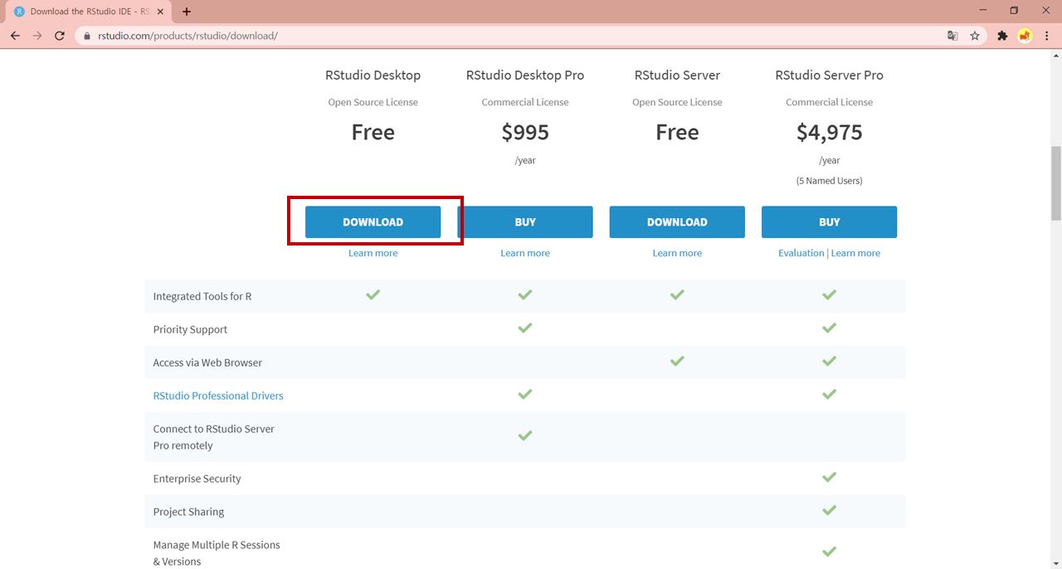Buy RStudio Server Pro
The height and width of the screenshot is (569, 1062).
(x=829, y=222)
